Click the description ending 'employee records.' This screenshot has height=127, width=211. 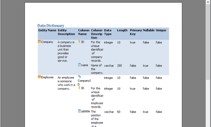click(x=97, y=98)
